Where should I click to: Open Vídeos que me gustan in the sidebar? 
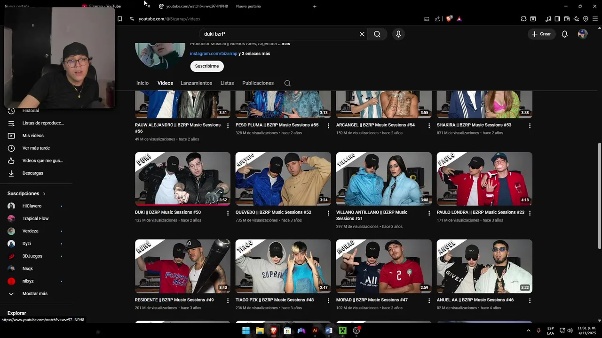pos(35,161)
